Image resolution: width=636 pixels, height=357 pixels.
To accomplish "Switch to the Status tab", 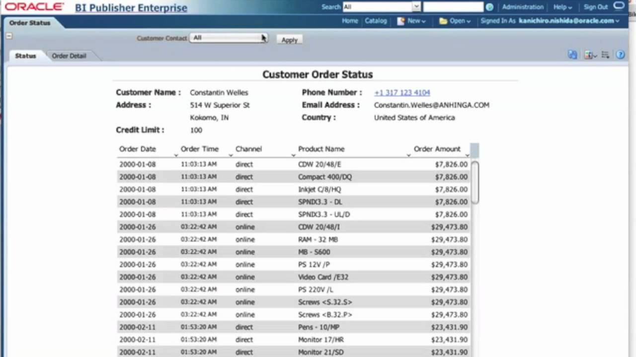I will pos(25,56).
